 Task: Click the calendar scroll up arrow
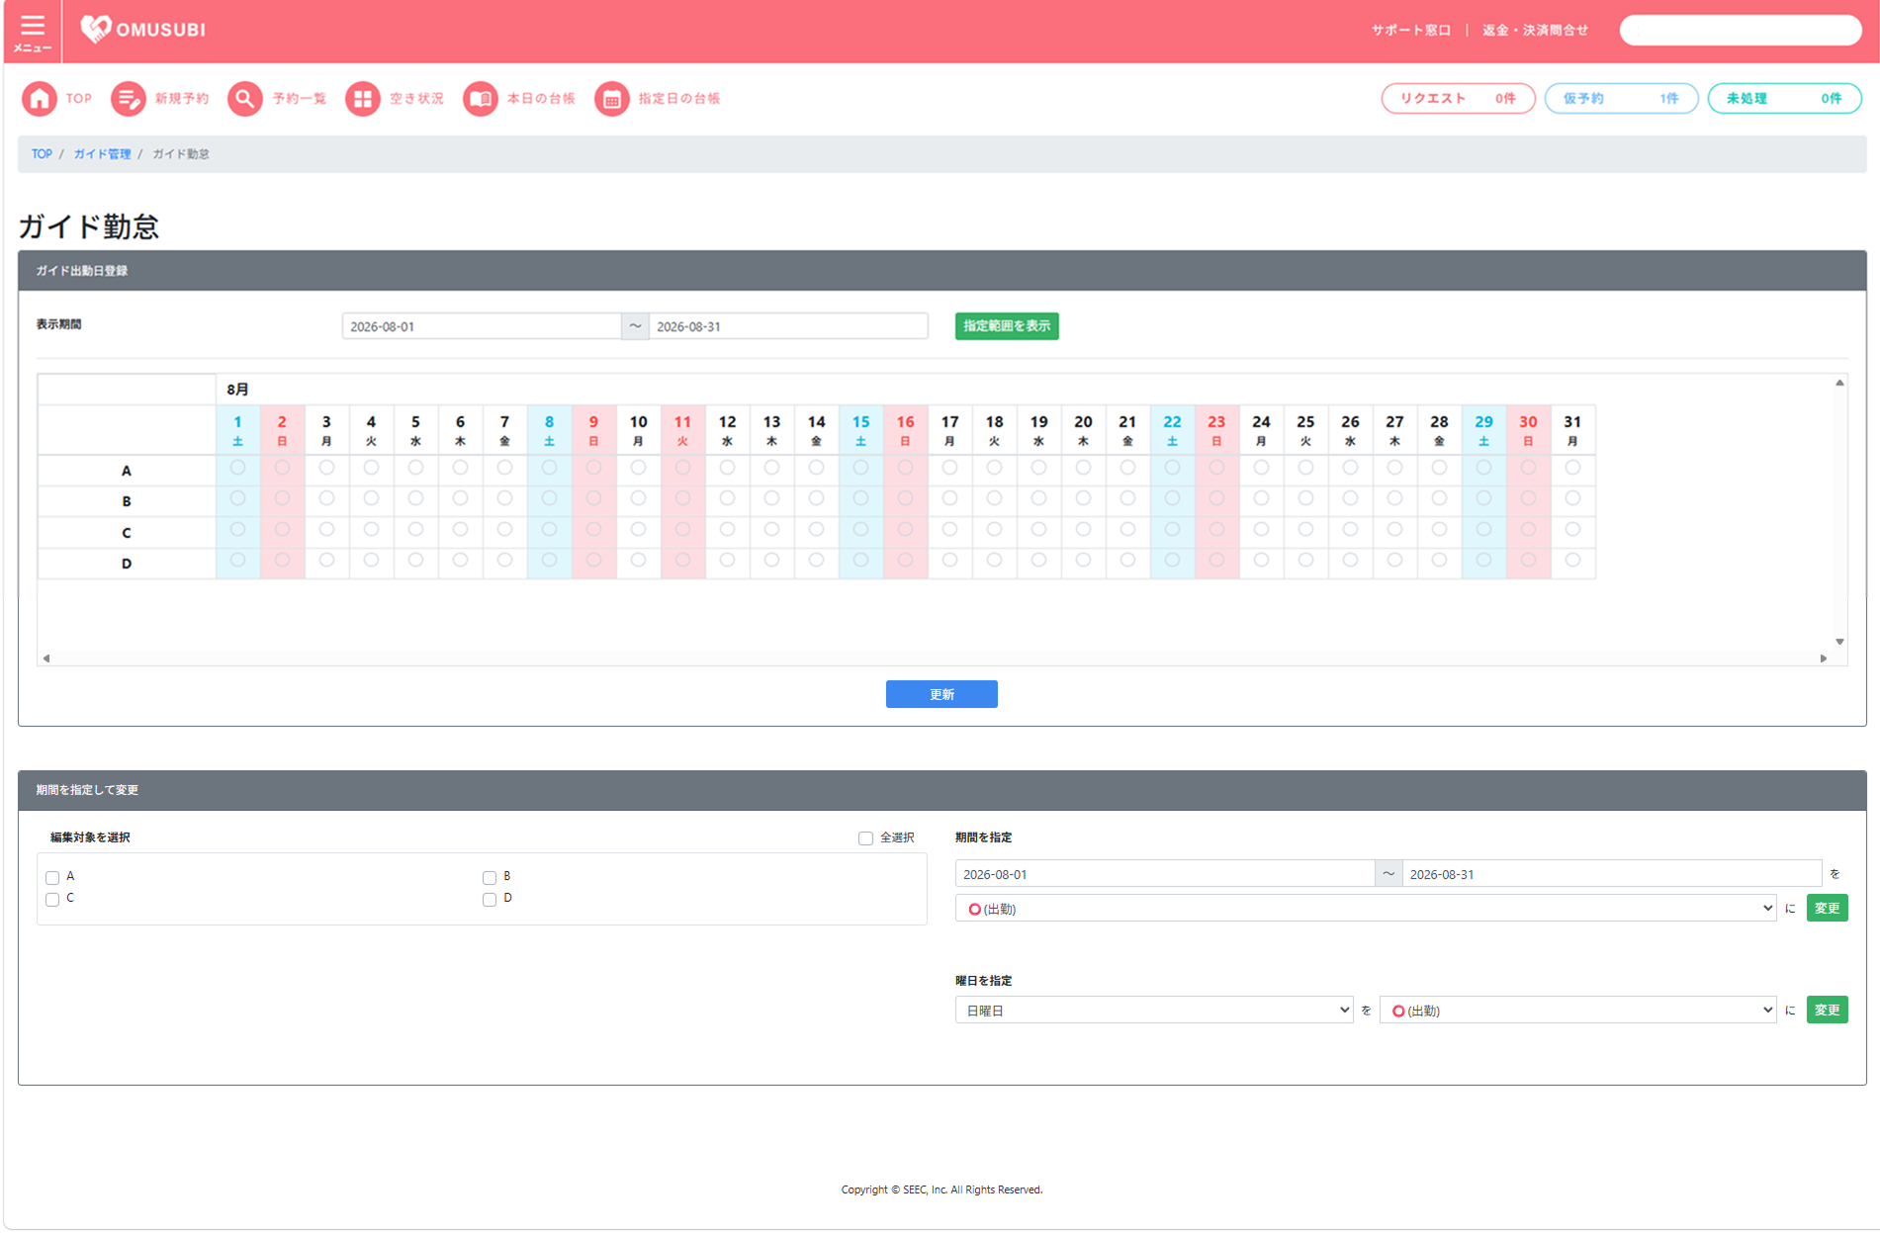click(1839, 383)
